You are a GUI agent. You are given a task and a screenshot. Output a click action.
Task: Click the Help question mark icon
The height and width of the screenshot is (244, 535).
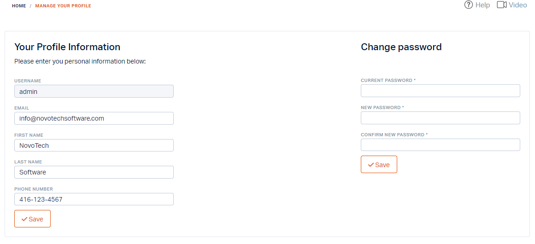(x=469, y=5)
